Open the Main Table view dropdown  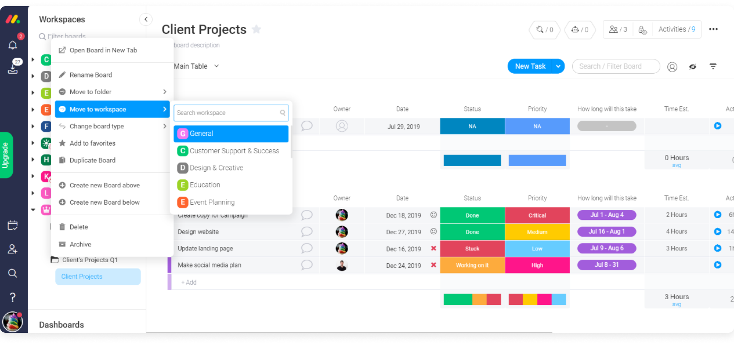point(196,66)
